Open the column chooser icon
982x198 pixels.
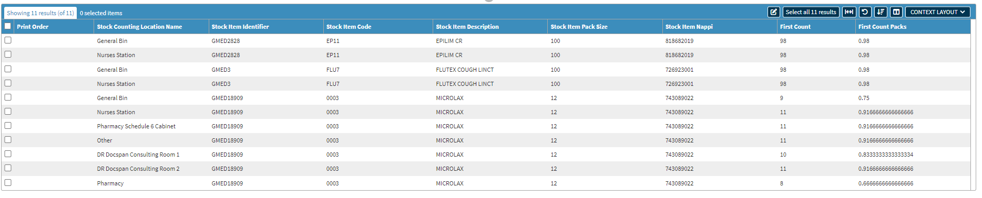[896, 12]
